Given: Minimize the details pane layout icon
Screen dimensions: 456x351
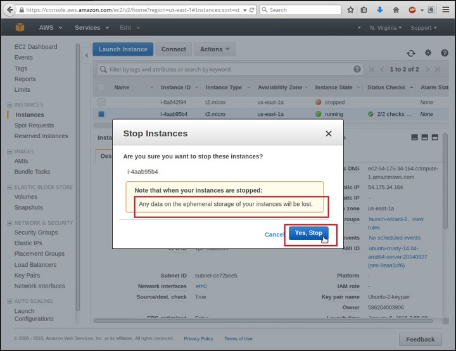Looking at the screenshot, I should pos(415,137).
